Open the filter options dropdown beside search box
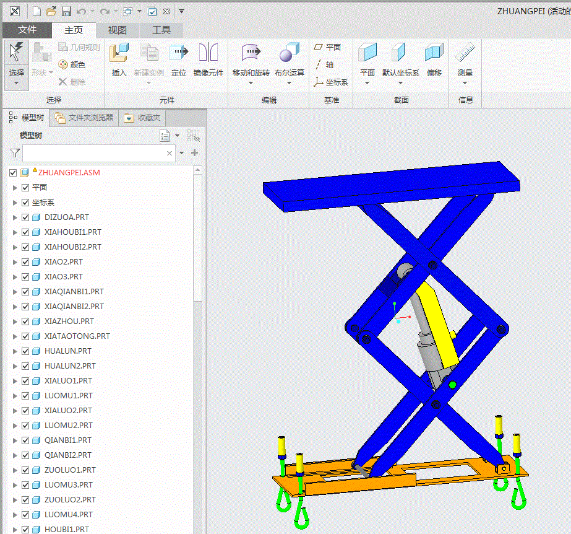Screen dimensions: 571x534 coord(181,153)
